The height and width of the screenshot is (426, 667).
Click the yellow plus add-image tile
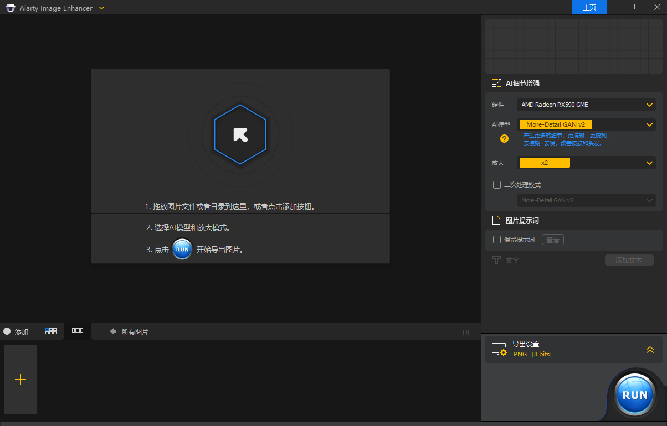click(x=20, y=380)
